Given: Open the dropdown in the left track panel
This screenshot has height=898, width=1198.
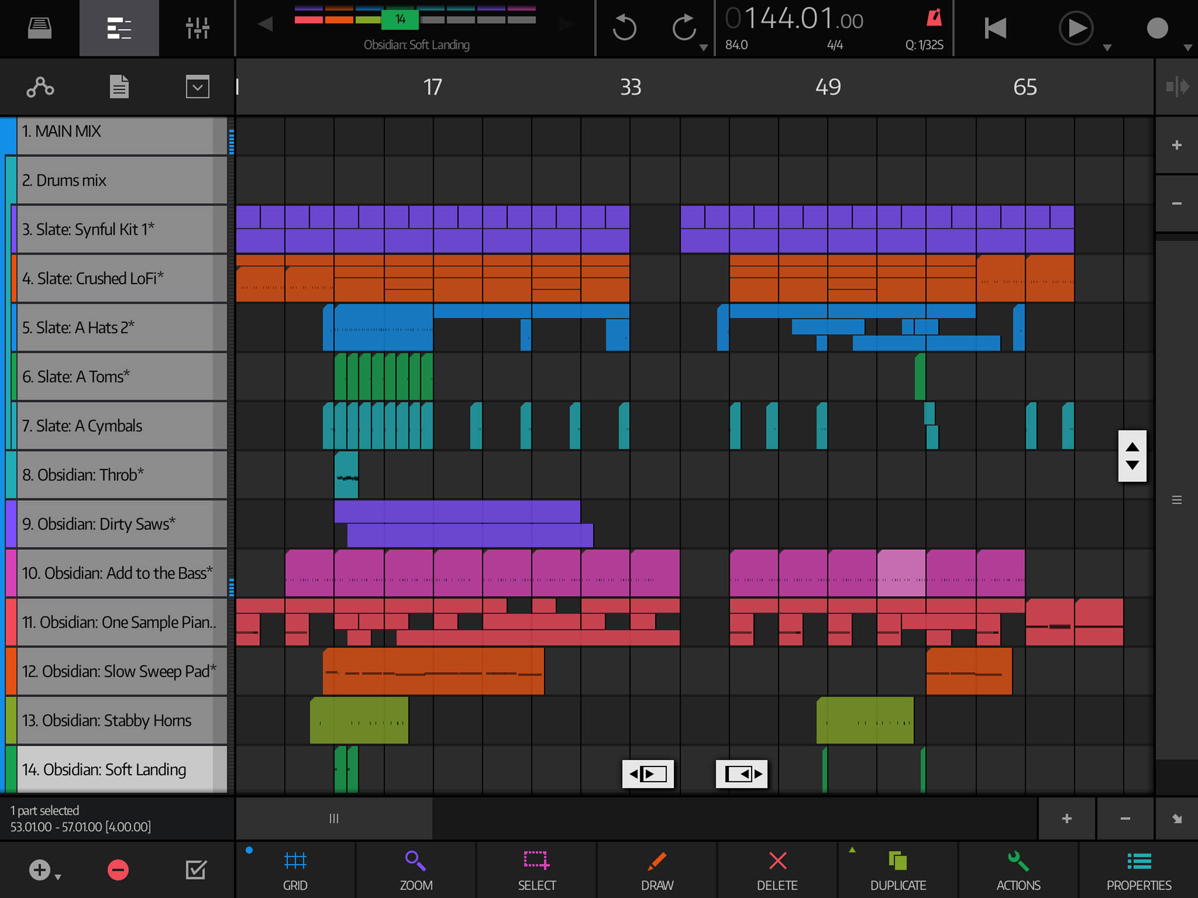Looking at the screenshot, I should [x=197, y=87].
